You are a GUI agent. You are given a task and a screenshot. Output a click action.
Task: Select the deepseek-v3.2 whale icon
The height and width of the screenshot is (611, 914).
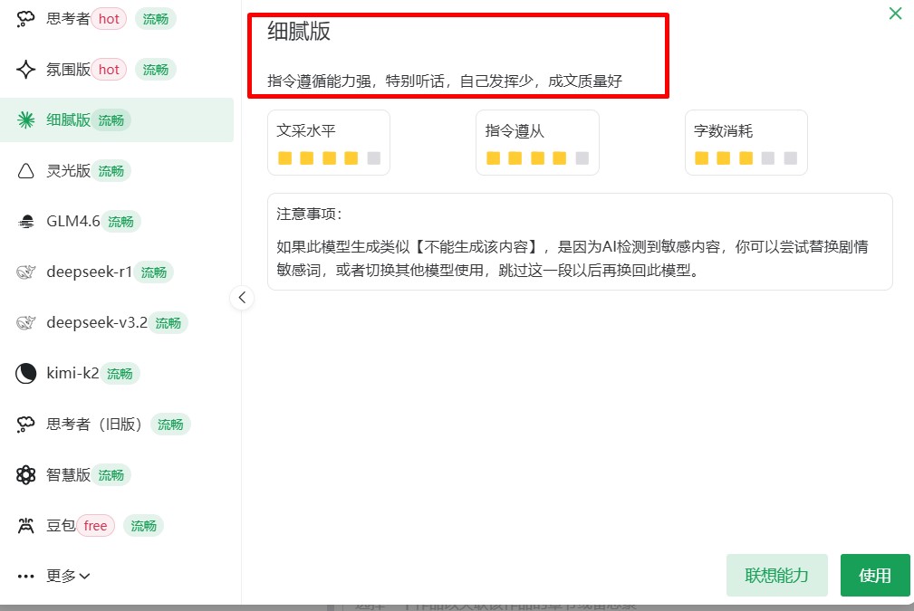pyautogui.click(x=25, y=322)
